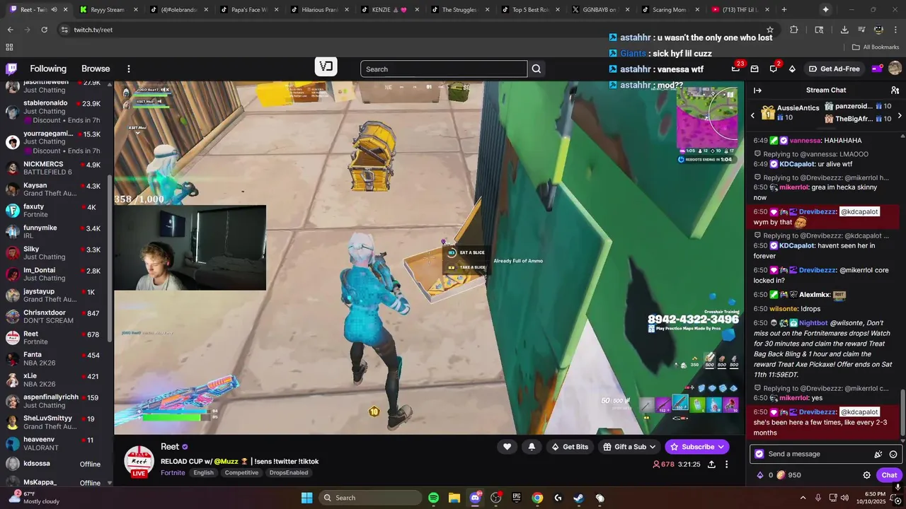Viewport: 906px width, 509px height.
Task: Switch to Papa's Face TikTok tab
Action: [249, 10]
